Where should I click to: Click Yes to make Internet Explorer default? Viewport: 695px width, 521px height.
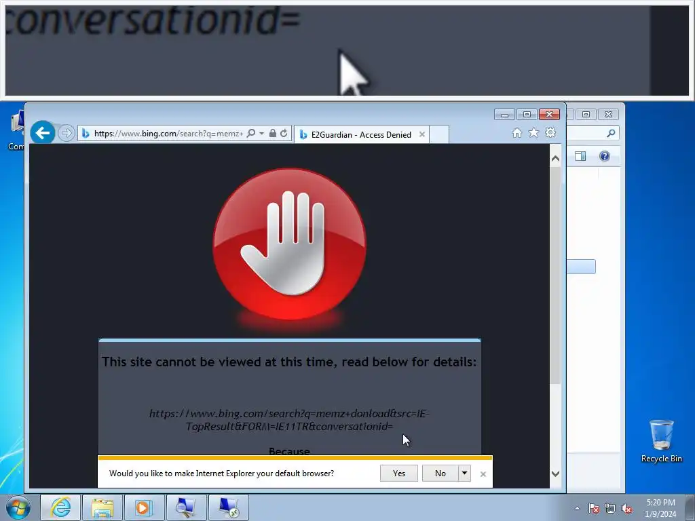coord(399,473)
